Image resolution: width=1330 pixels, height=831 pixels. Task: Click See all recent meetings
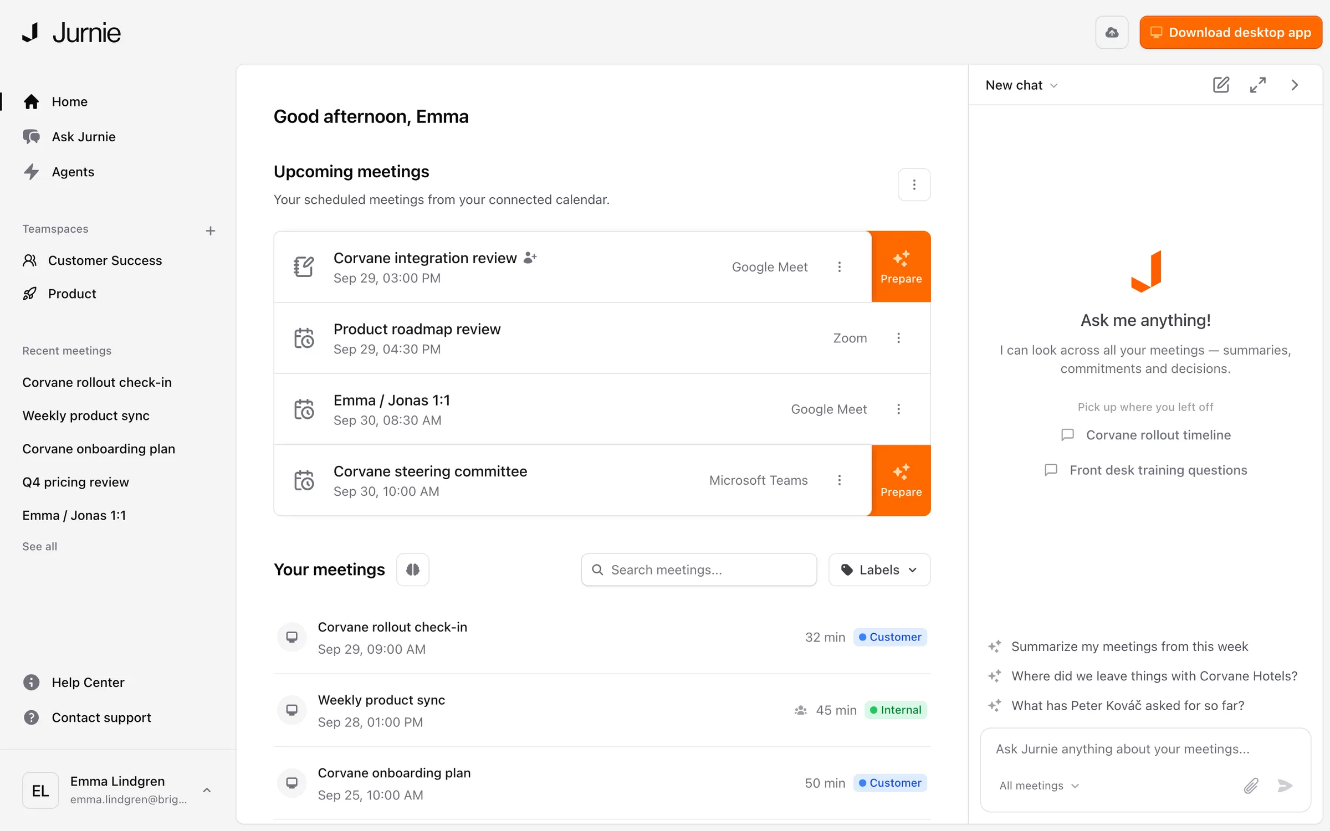pos(40,546)
